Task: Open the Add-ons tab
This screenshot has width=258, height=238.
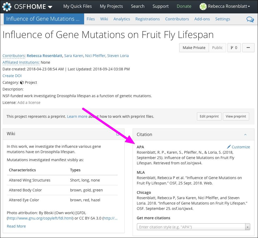Action: tap(202, 19)
